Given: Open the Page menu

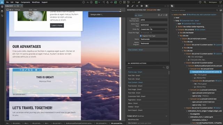Looking at the screenshot, I should [x=17, y=2].
